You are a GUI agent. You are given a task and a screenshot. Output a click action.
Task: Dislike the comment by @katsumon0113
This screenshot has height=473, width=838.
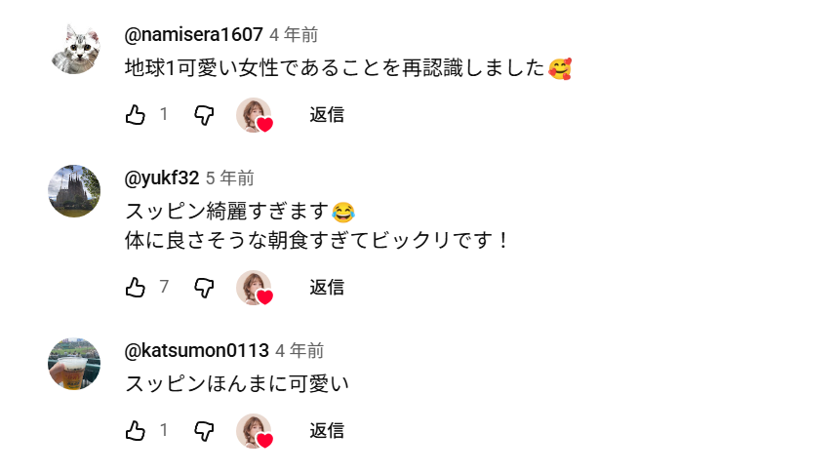(204, 431)
